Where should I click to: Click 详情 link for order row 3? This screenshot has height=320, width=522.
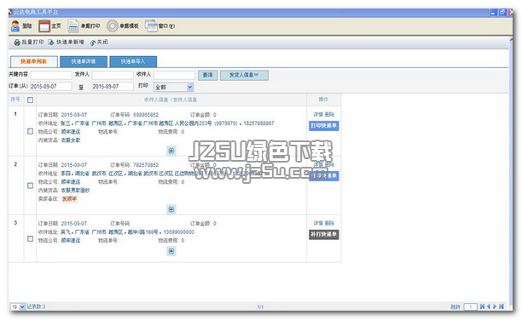(318, 223)
